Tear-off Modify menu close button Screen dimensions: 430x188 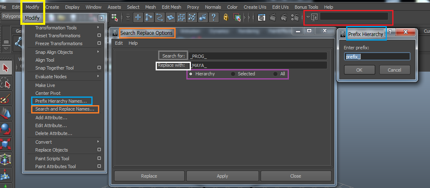(101, 18)
